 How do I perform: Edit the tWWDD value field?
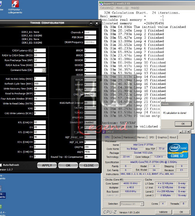pyautogui.click(x=90, y=65)
